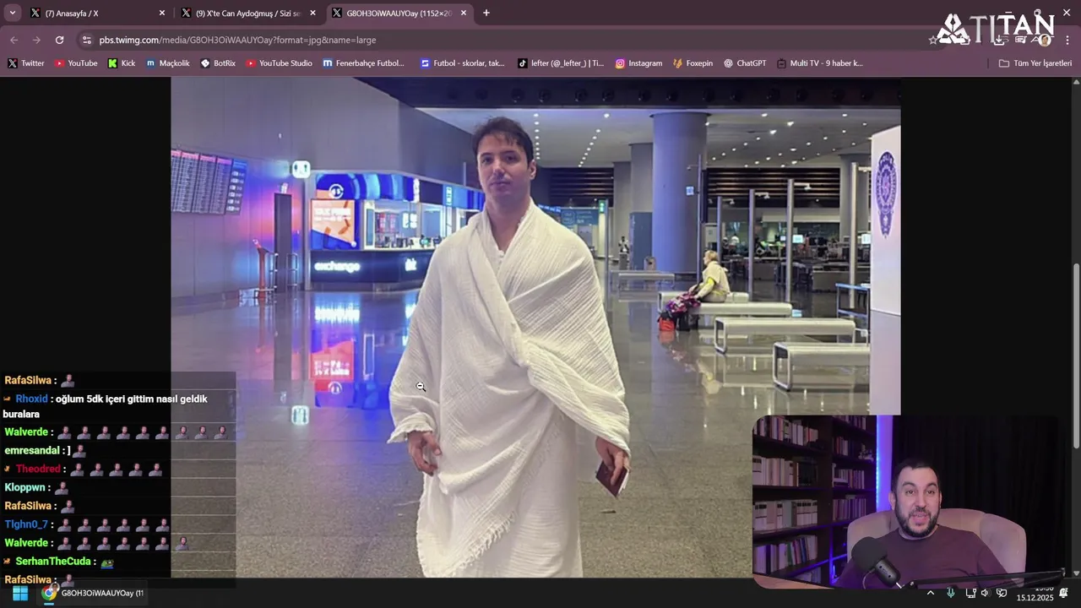Close the X'te Can Aydoğmuş tab
Image resolution: width=1081 pixels, height=608 pixels.
(x=312, y=13)
